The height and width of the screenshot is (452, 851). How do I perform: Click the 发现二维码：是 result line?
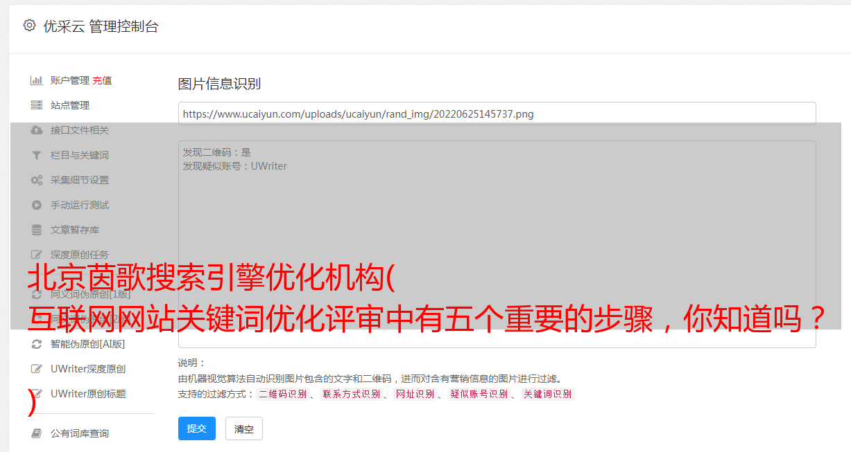click(217, 152)
